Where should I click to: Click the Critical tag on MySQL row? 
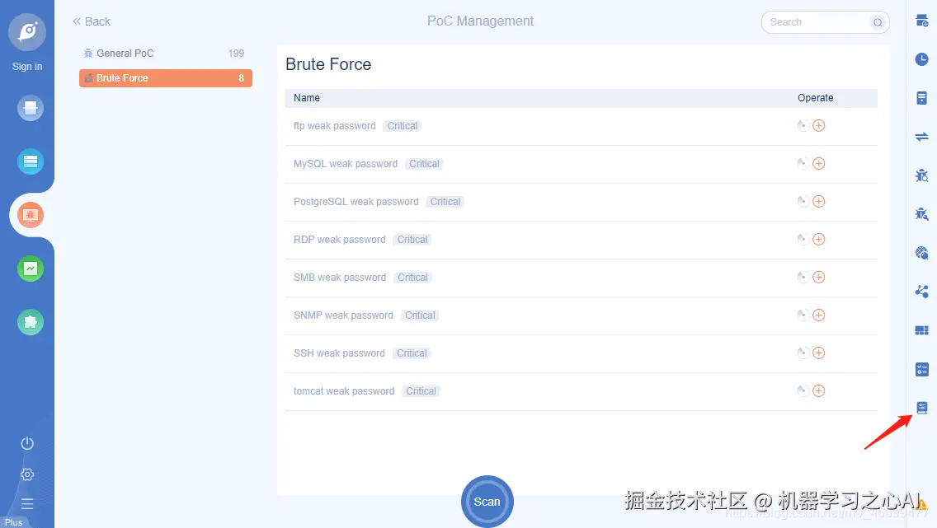click(x=424, y=163)
